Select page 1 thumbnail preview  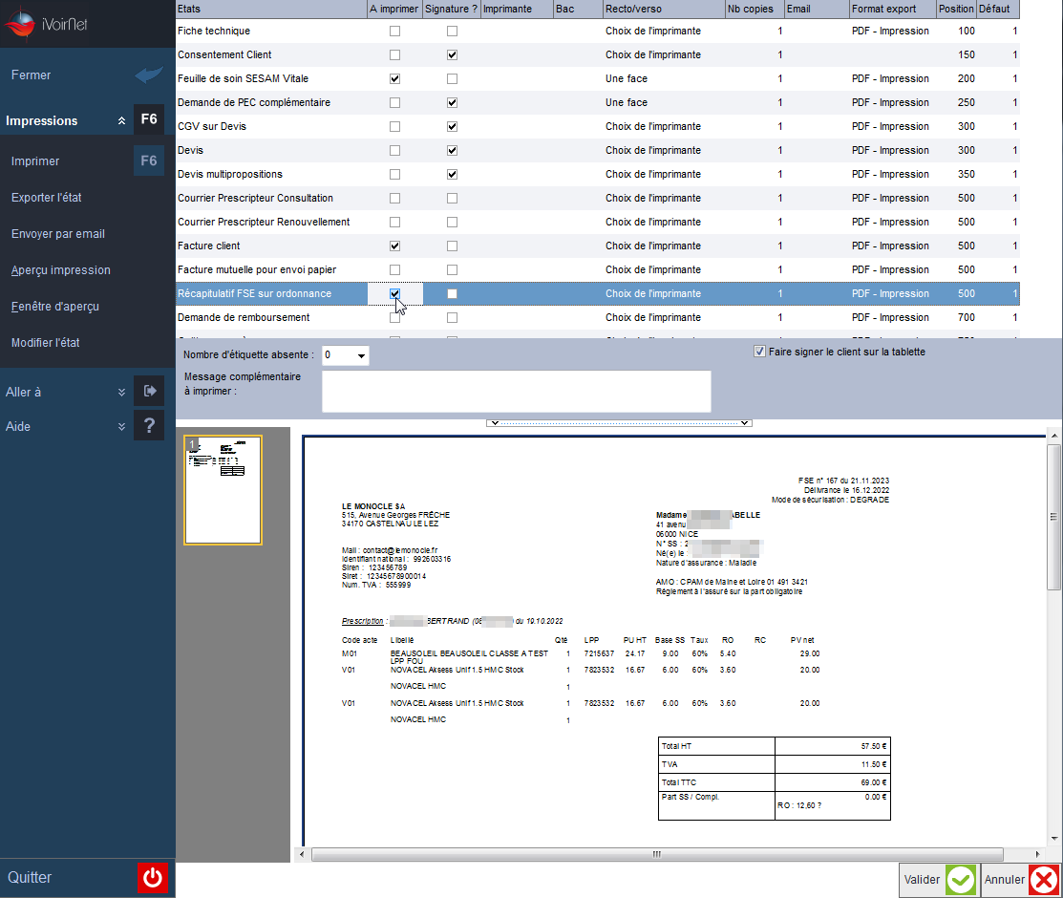click(x=223, y=490)
